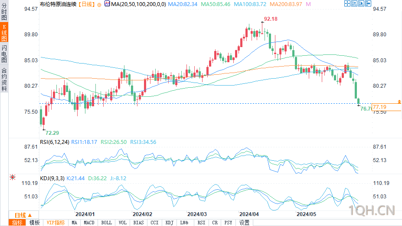
Task: Expand the 日线 period dropdown
Action: pyautogui.click(x=23, y=215)
